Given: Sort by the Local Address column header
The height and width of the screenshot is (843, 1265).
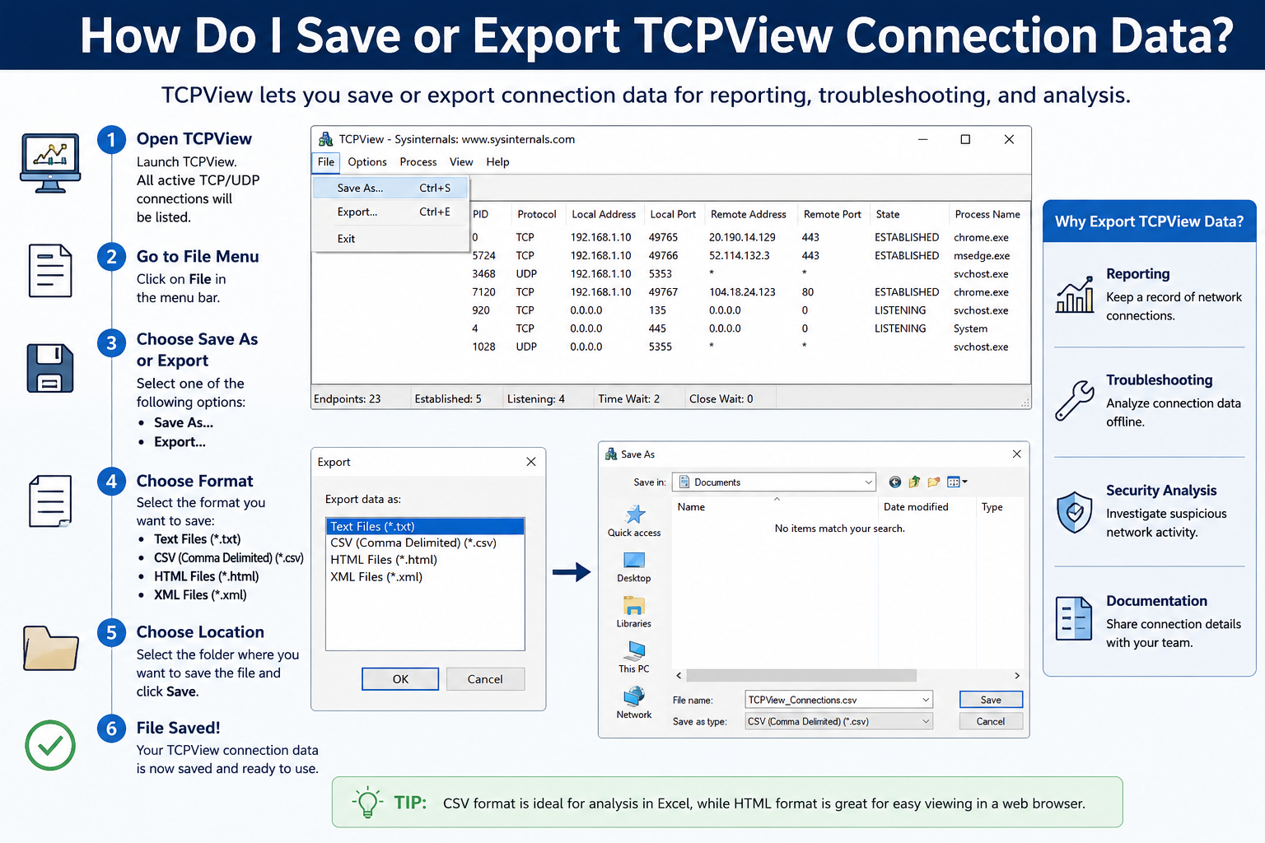Looking at the screenshot, I should (x=604, y=214).
